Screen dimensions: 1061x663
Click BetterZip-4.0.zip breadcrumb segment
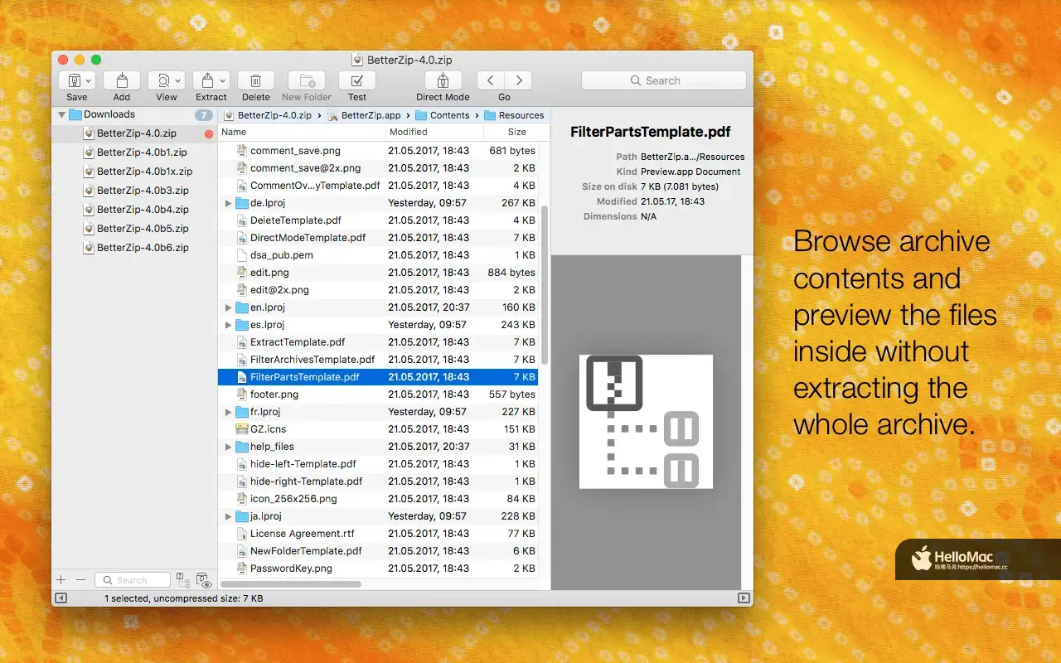(x=269, y=115)
